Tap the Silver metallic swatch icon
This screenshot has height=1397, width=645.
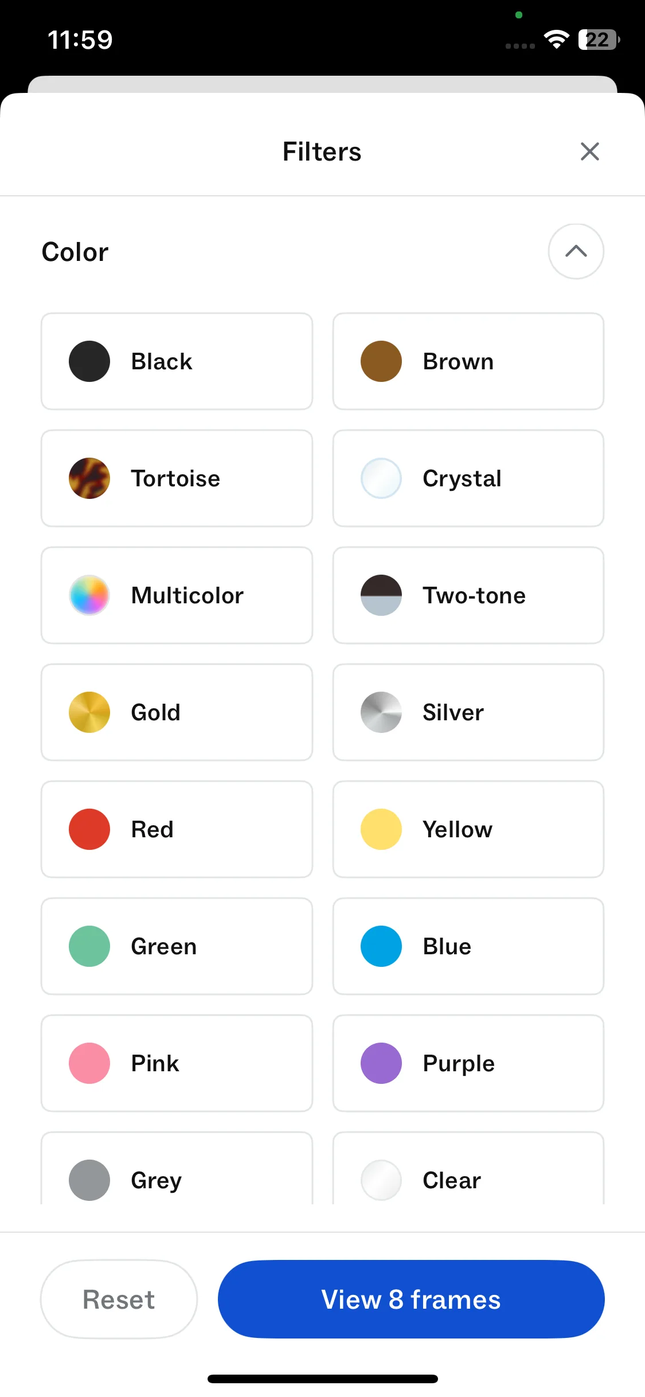(x=381, y=712)
